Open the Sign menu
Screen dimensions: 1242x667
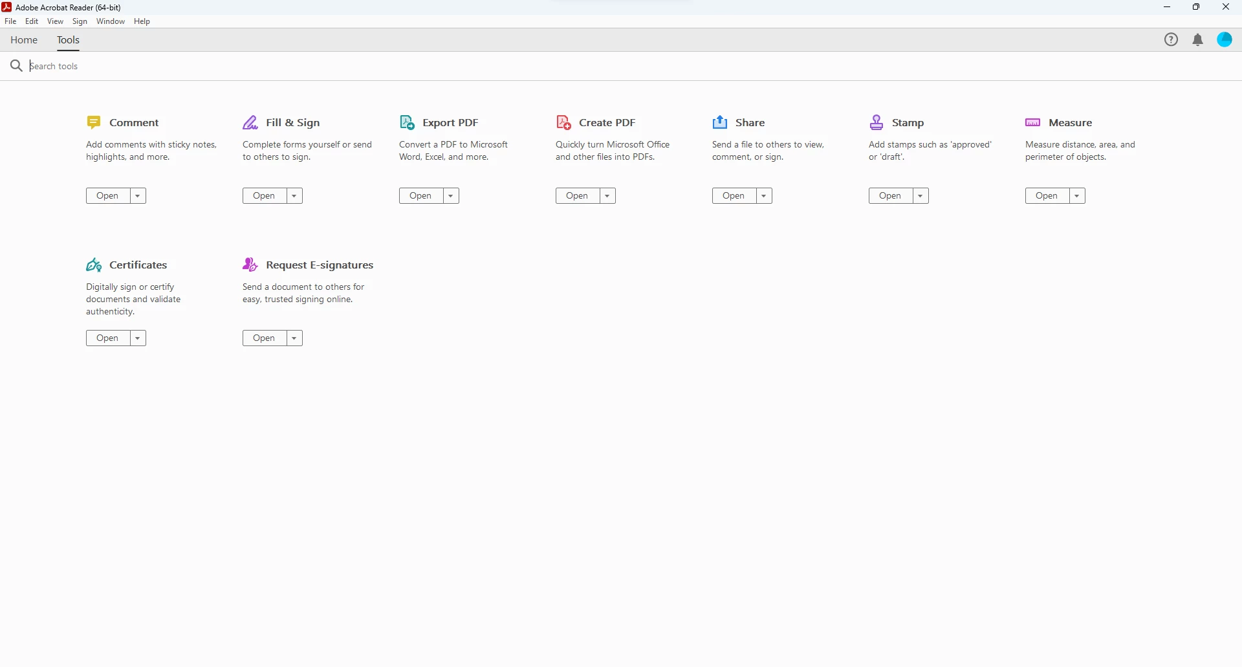80,21
